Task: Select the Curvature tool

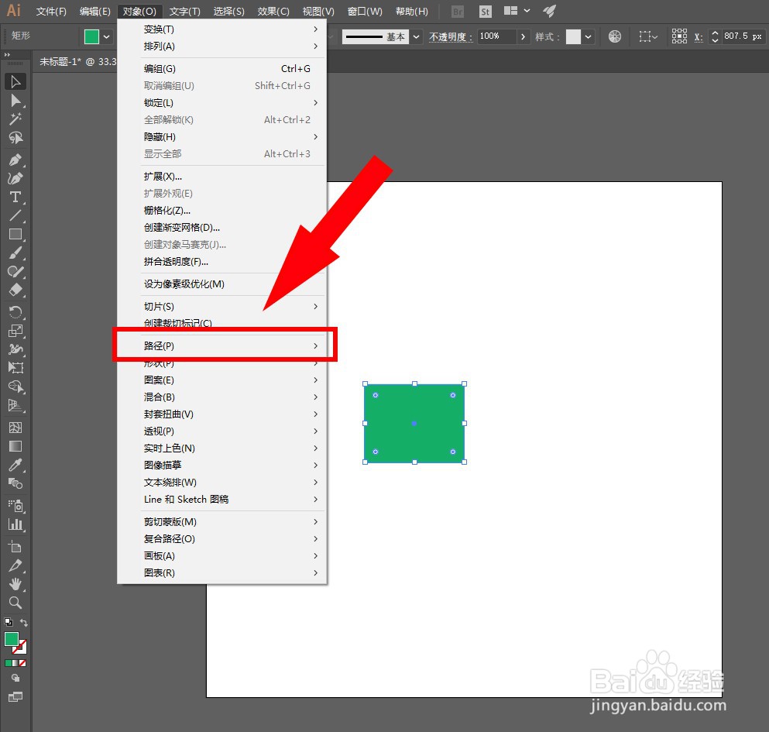Action: point(15,178)
